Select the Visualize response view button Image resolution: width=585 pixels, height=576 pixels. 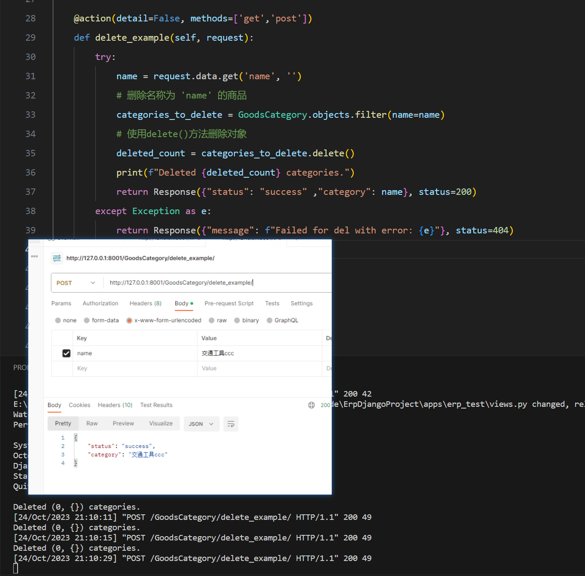tap(161, 424)
